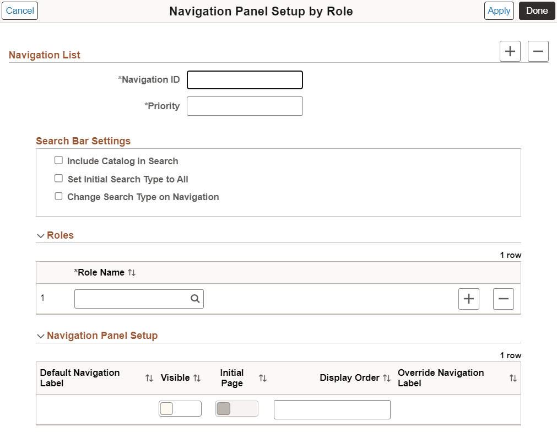Viewport: 557px width, 437px height.
Task: Check Set Initial Search Type to All
Action: tap(58, 178)
